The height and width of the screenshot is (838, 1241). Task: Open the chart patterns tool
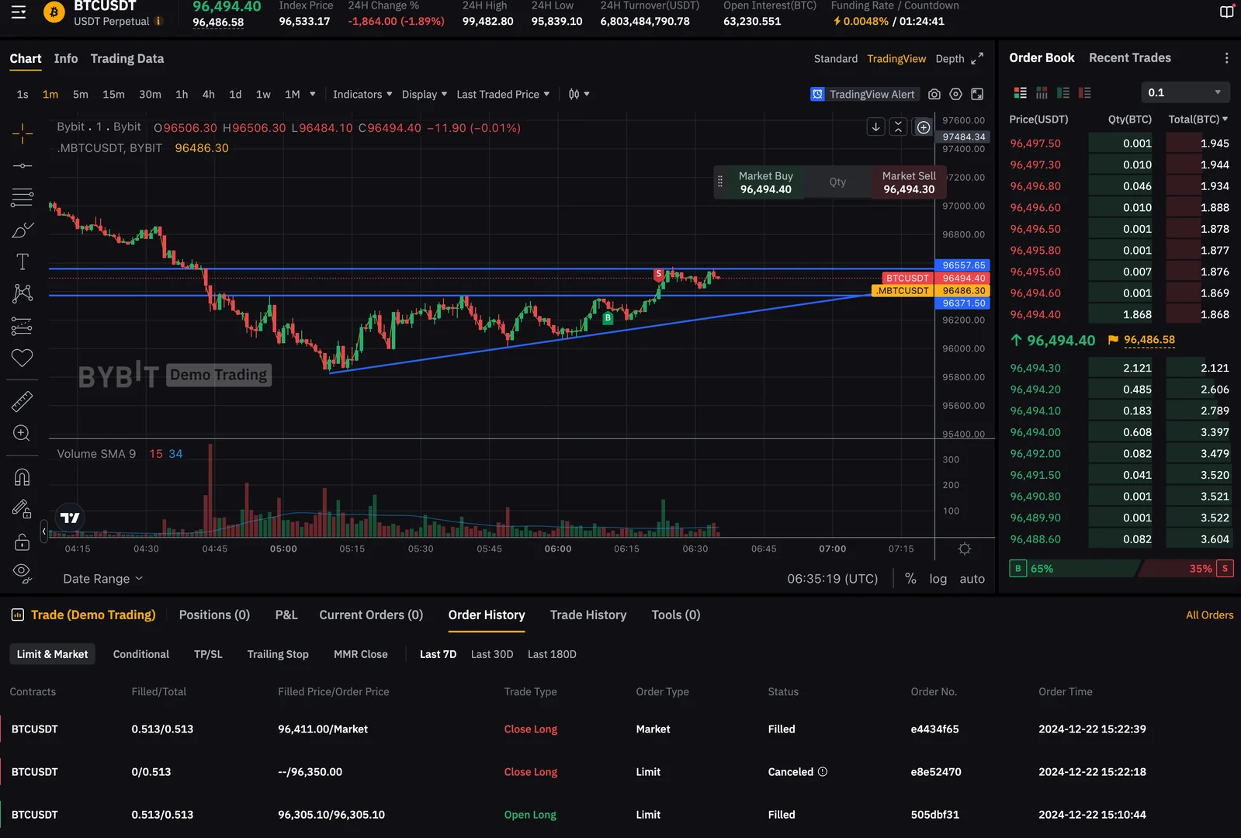coord(23,293)
